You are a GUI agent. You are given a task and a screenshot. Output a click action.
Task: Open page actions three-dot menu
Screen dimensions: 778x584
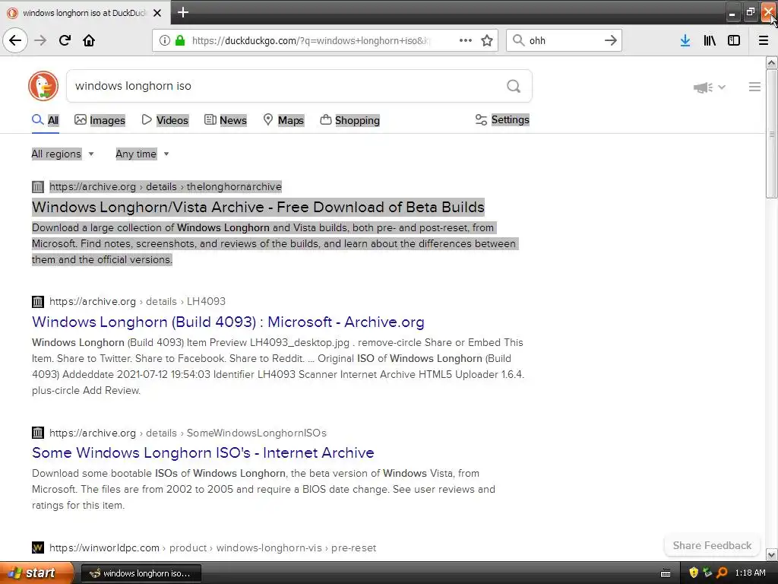point(466,40)
